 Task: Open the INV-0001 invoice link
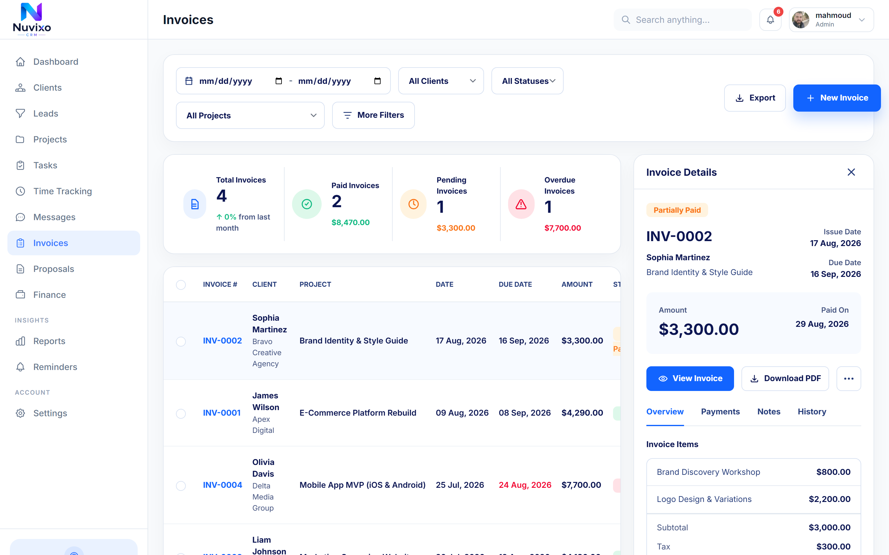coord(222,413)
